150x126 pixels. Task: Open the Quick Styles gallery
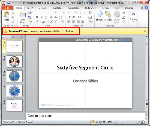point(117,17)
